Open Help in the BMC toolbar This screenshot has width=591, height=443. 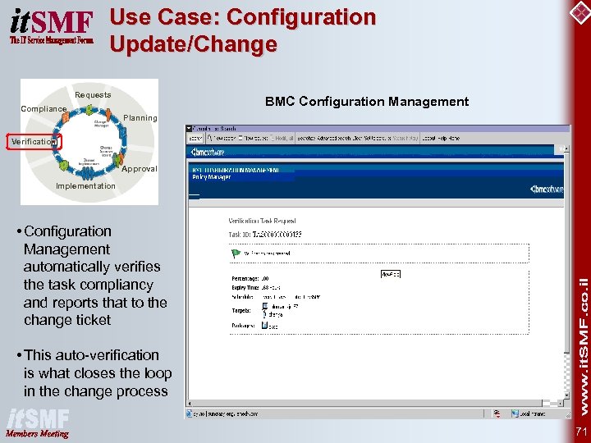click(442, 139)
